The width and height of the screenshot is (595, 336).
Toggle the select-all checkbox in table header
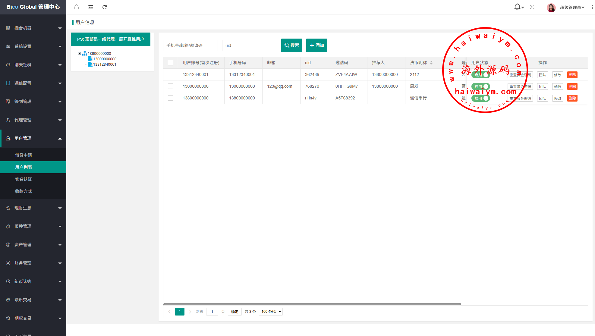tap(171, 63)
